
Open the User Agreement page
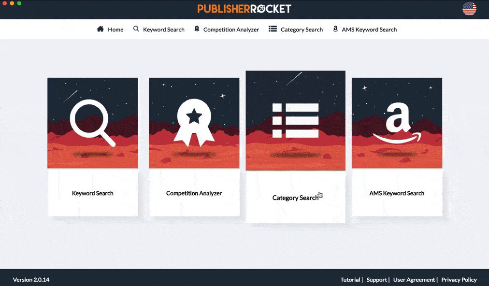coord(413,279)
